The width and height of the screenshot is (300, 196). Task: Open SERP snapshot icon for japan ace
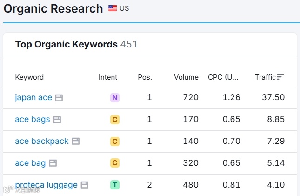click(x=59, y=98)
